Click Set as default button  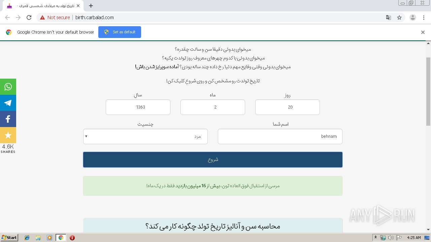[120, 32]
